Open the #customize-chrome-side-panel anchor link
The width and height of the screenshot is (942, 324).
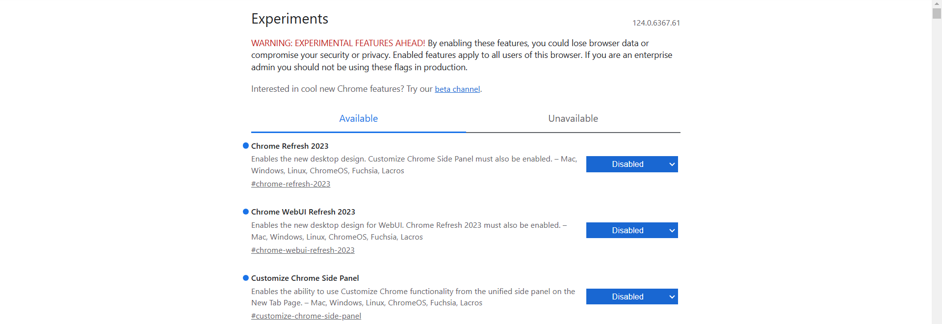click(306, 316)
